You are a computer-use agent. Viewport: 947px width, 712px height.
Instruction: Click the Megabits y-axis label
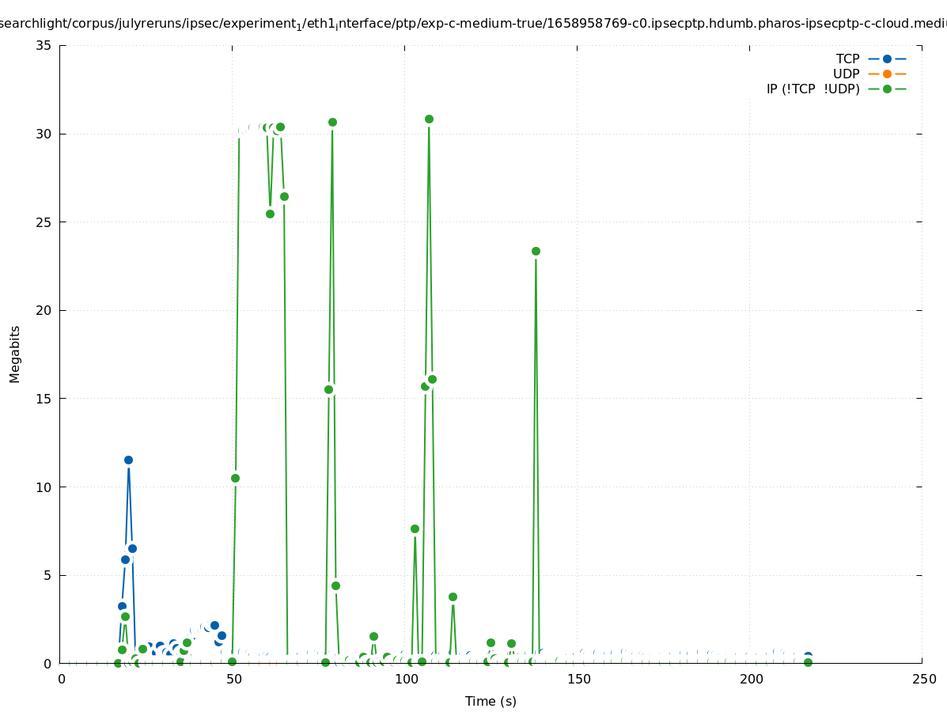click(15, 354)
